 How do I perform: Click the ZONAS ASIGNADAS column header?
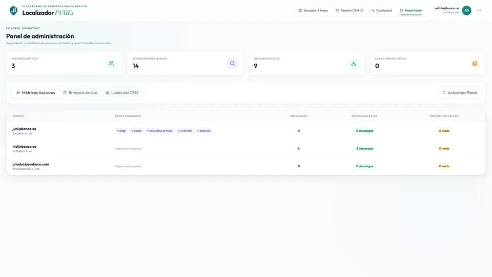pos(128,116)
